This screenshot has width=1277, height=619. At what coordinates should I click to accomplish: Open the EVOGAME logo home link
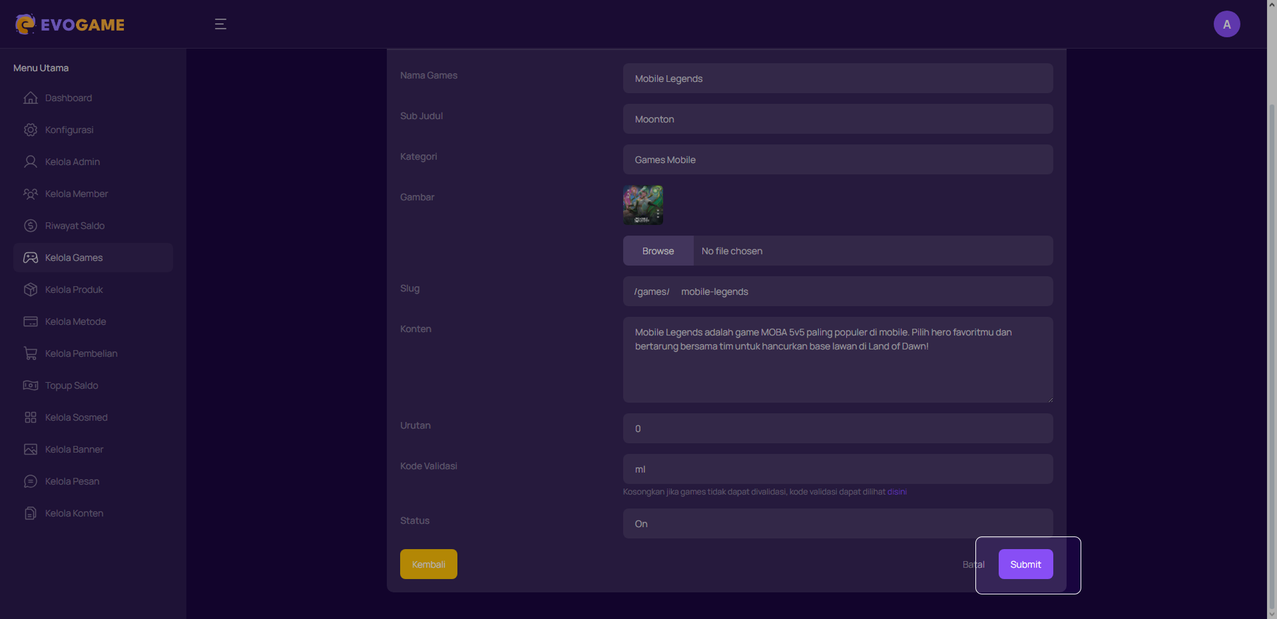[70, 24]
